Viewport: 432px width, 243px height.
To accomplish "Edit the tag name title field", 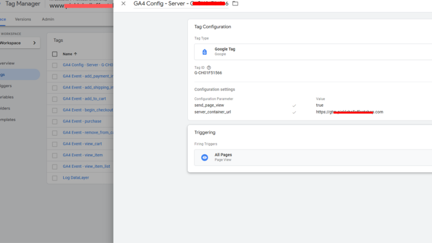I will point(181,3).
